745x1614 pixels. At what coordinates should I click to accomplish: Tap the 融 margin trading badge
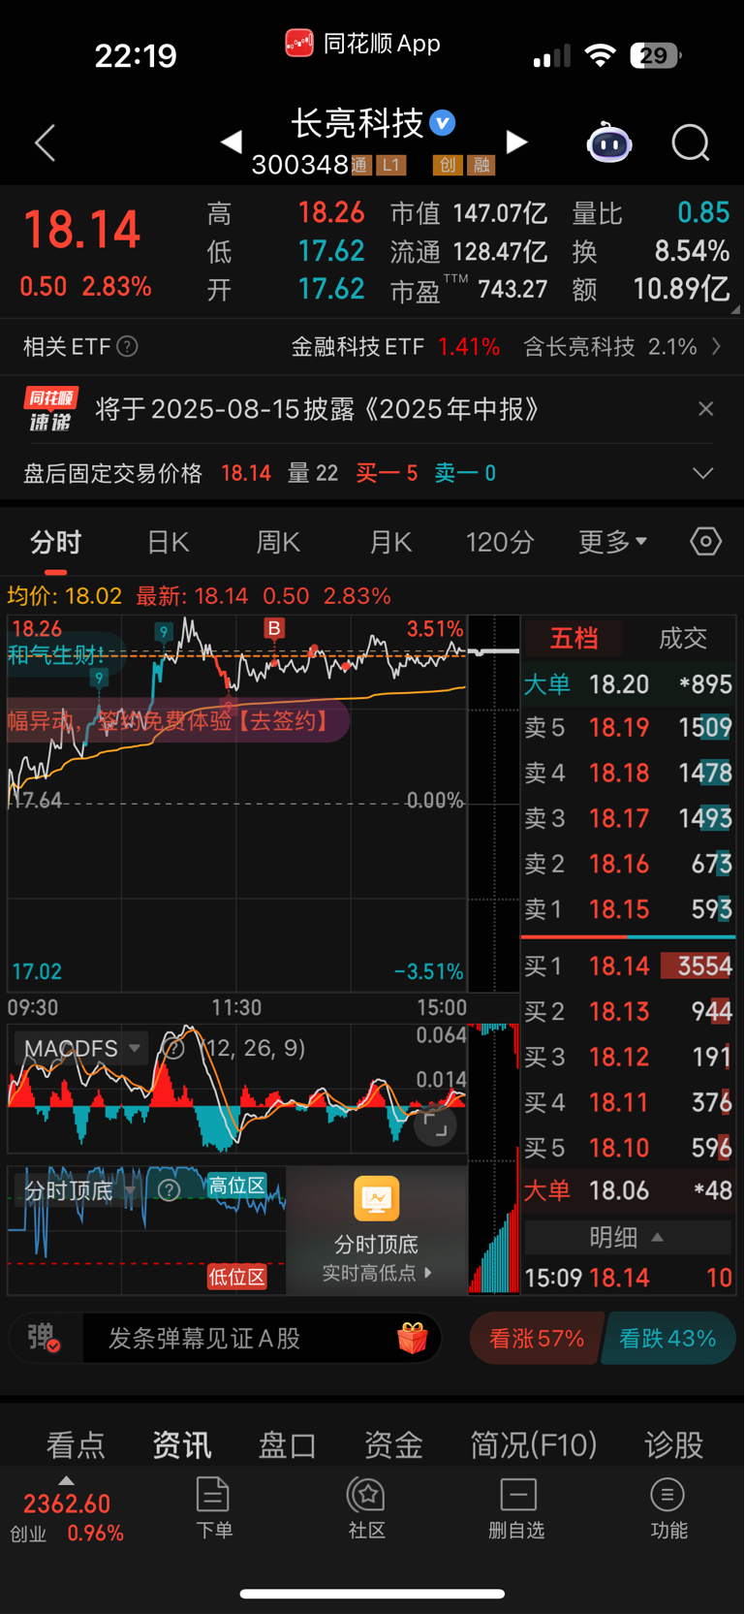pos(481,165)
